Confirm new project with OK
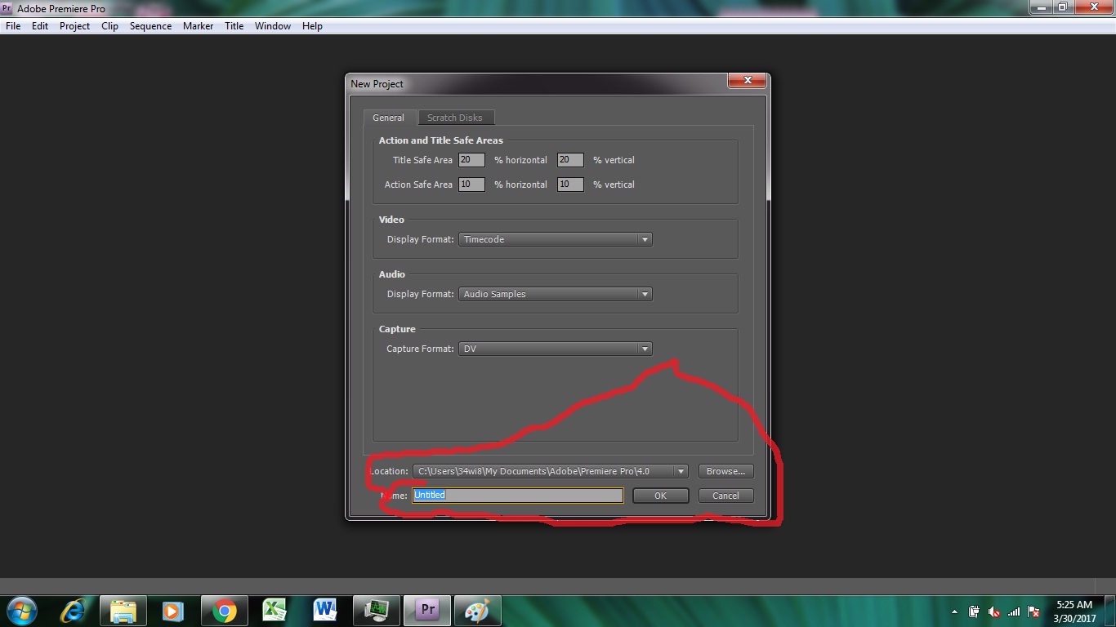This screenshot has width=1116, height=627. coord(660,496)
